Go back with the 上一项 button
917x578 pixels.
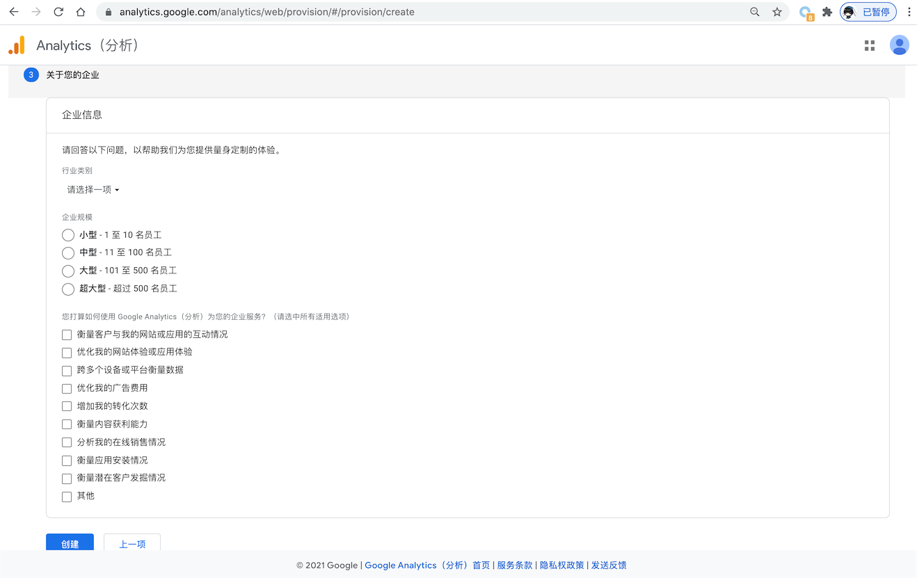point(132,543)
